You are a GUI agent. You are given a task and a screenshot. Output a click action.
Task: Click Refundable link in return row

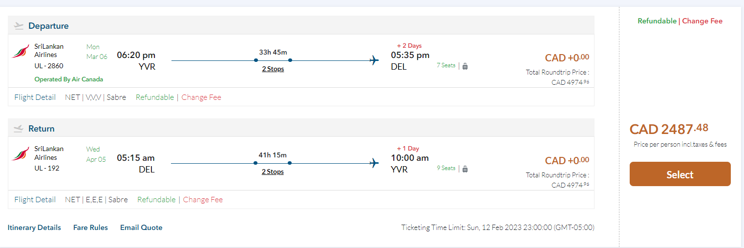tap(156, 200)
